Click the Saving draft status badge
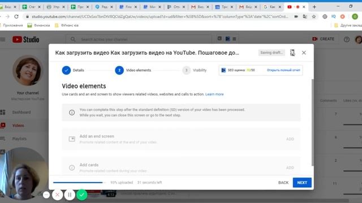 click(x=271, y=52)
